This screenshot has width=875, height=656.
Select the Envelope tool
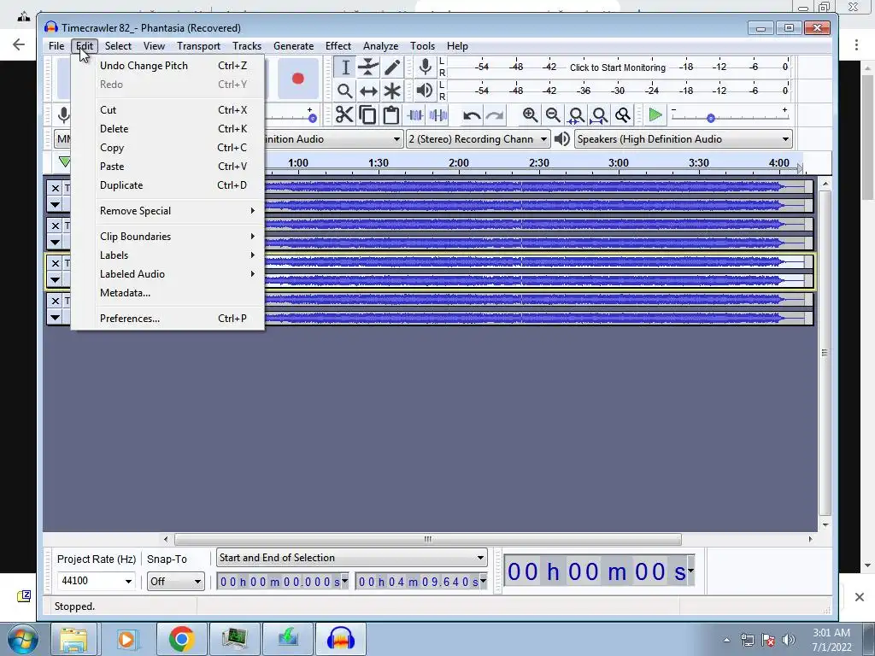click(368, 67)
